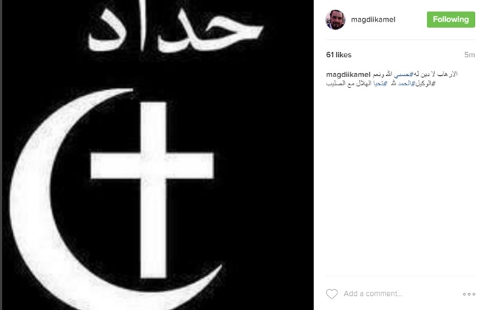
Task: Open the three-dots more options menu
Action: click(469, 294)
